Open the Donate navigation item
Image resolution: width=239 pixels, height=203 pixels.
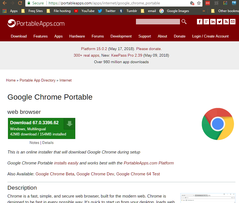[180, 36]
